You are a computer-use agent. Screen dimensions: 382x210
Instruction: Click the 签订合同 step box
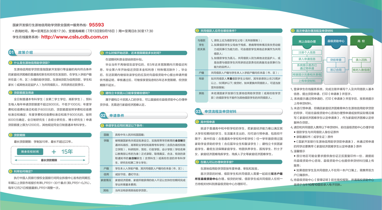(336, 70)
